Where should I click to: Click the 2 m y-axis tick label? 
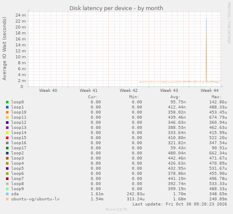22,81
